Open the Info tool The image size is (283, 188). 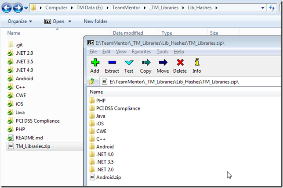tap(196, 64)
